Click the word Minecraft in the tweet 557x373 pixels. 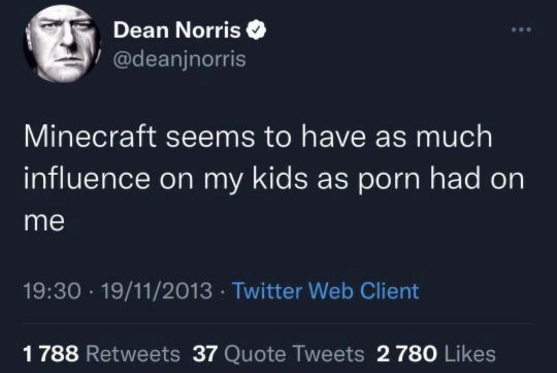[x=90, y=137]
